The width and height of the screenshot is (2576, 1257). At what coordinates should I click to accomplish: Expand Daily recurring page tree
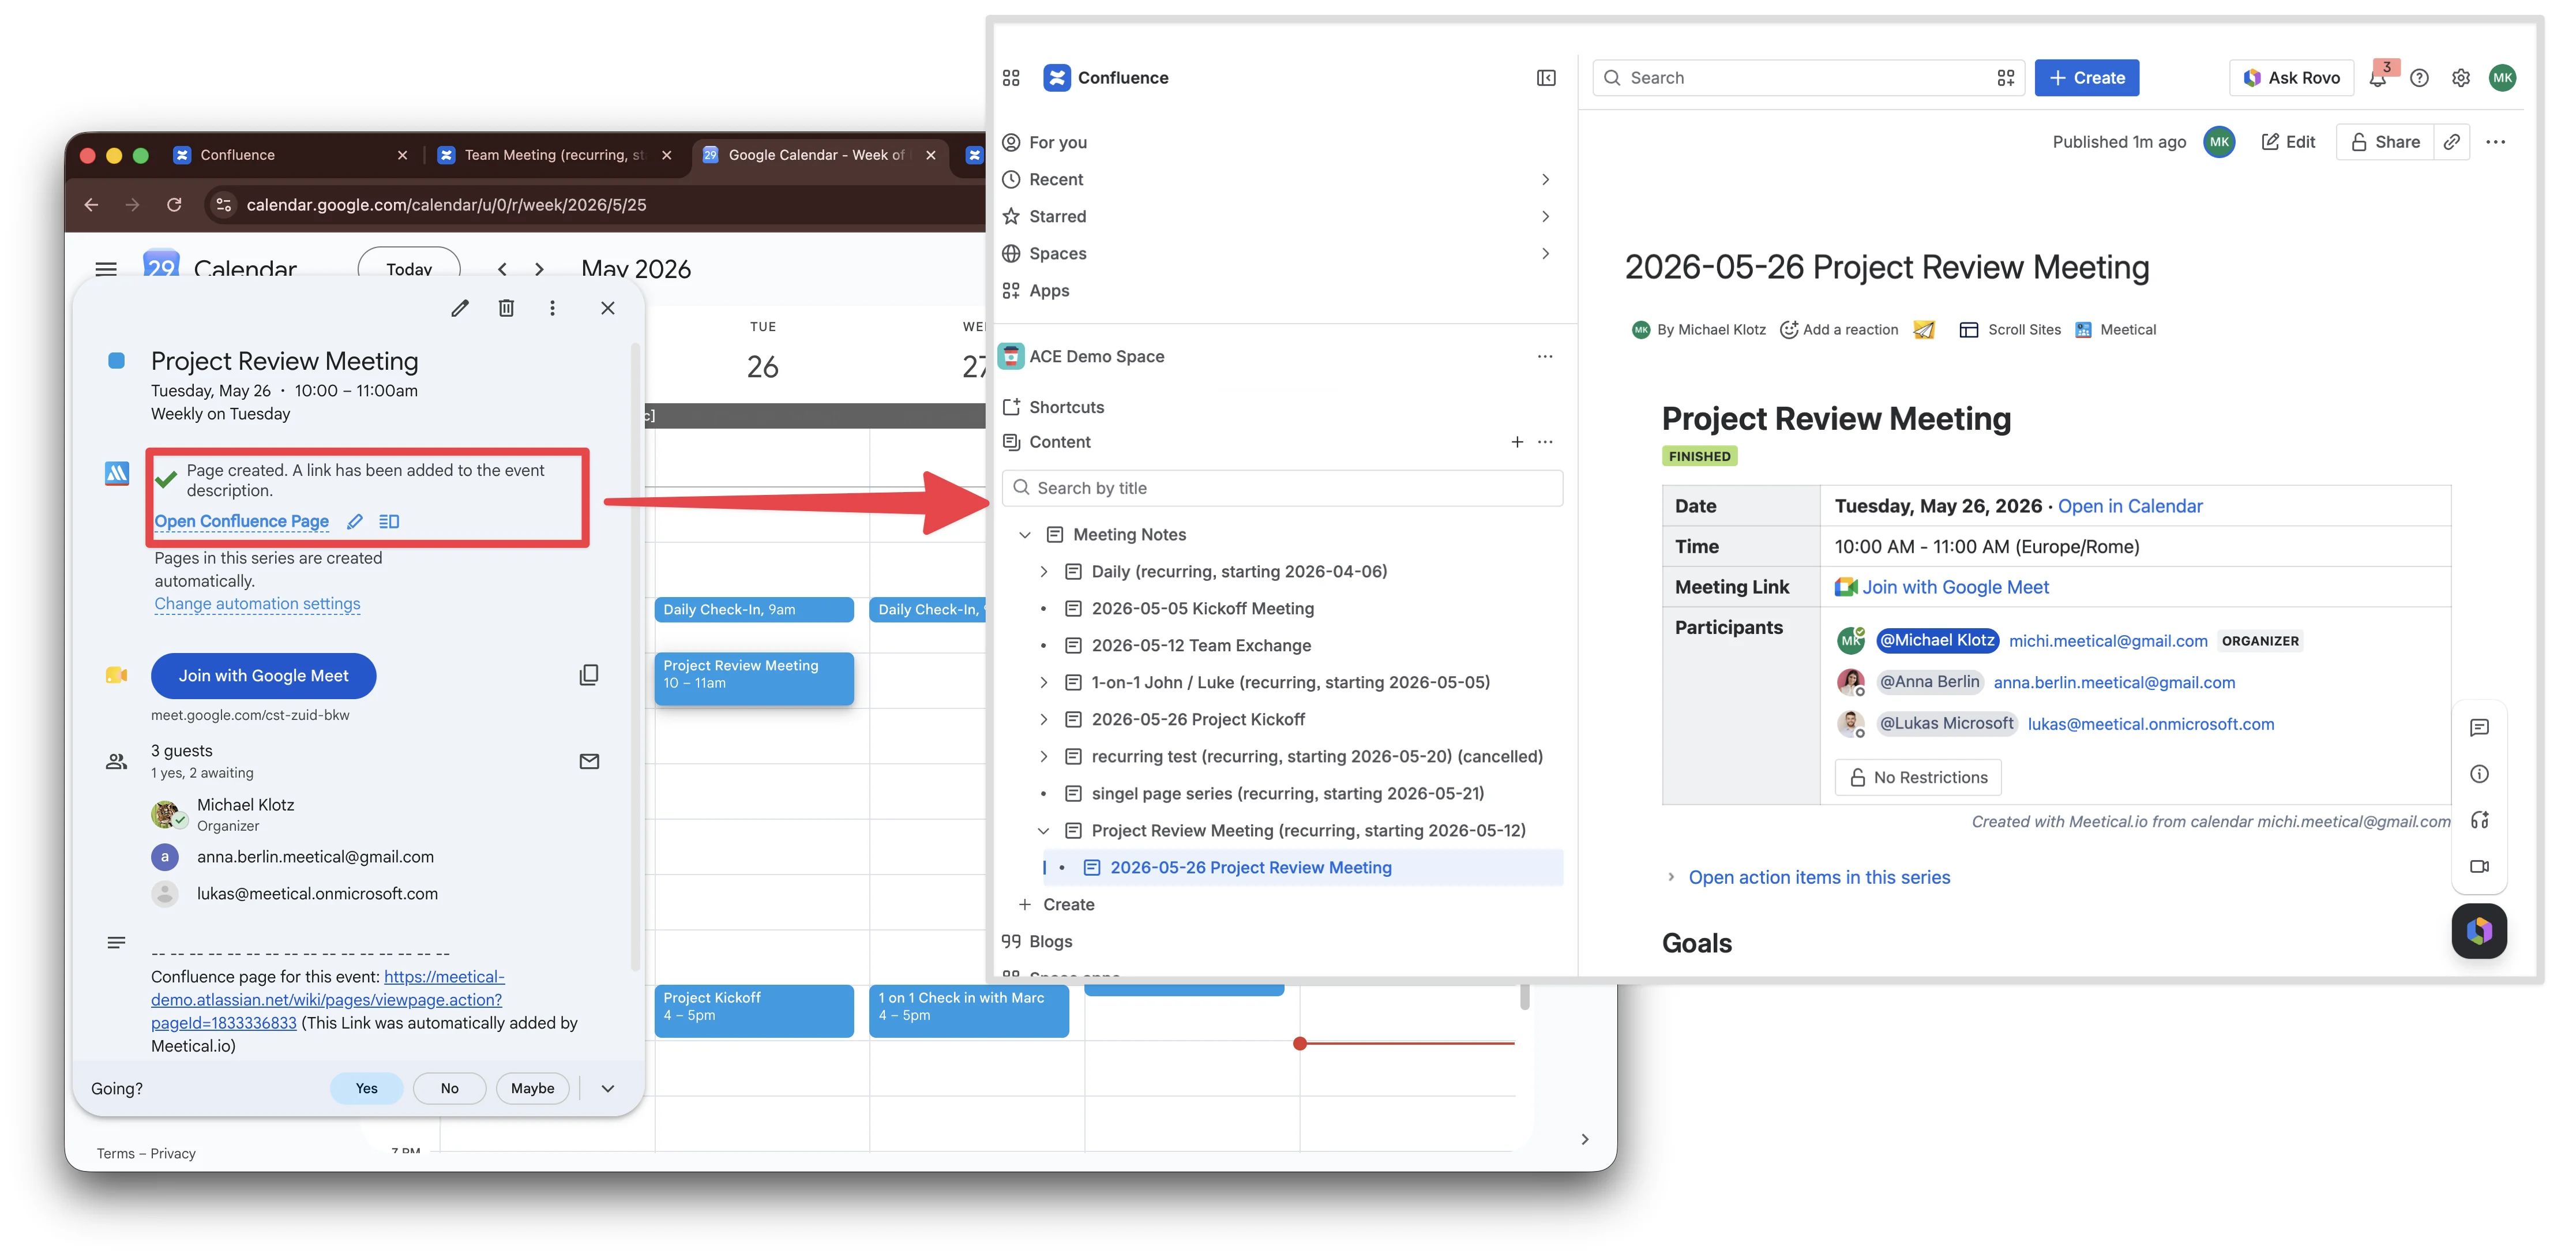pos(1043,571)
